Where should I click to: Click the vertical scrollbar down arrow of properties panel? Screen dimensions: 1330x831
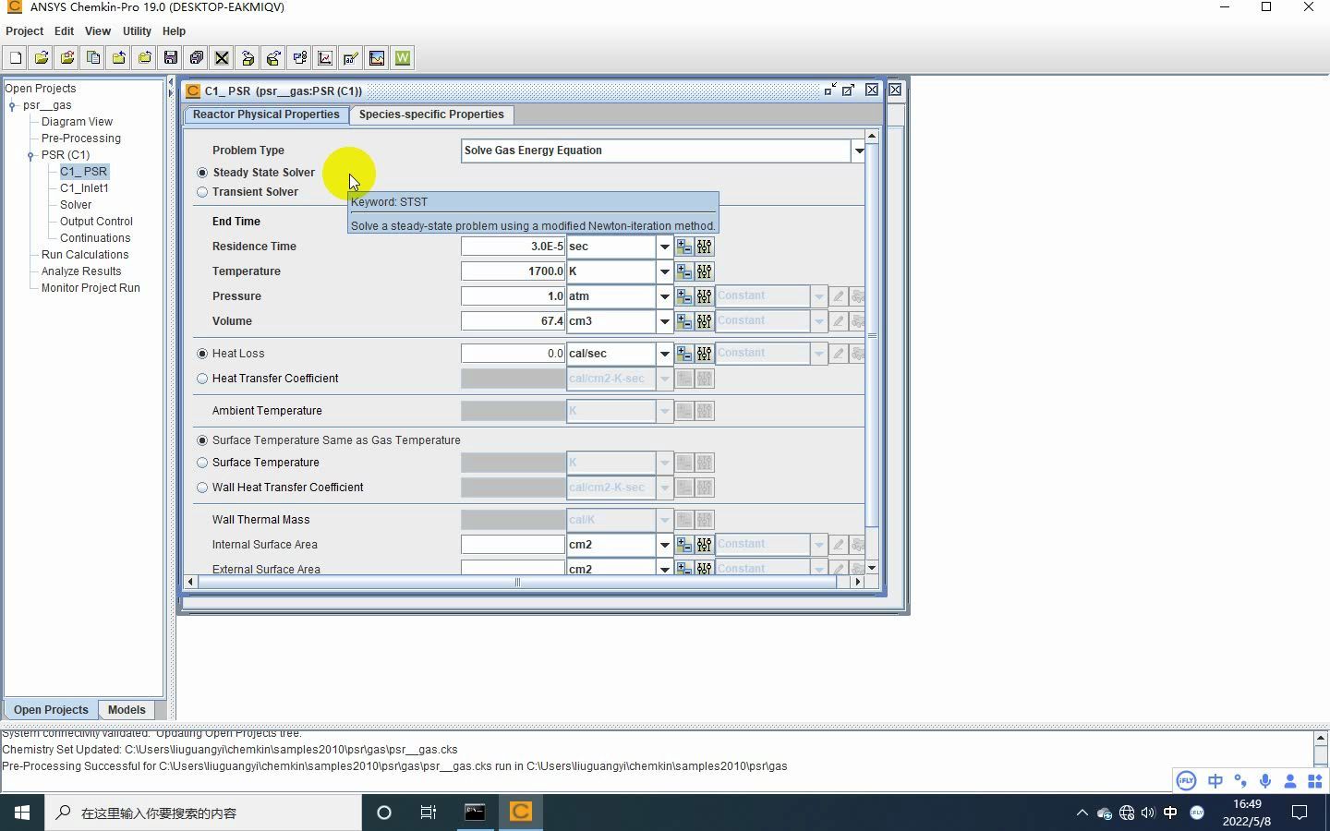(x=871, y=568)
